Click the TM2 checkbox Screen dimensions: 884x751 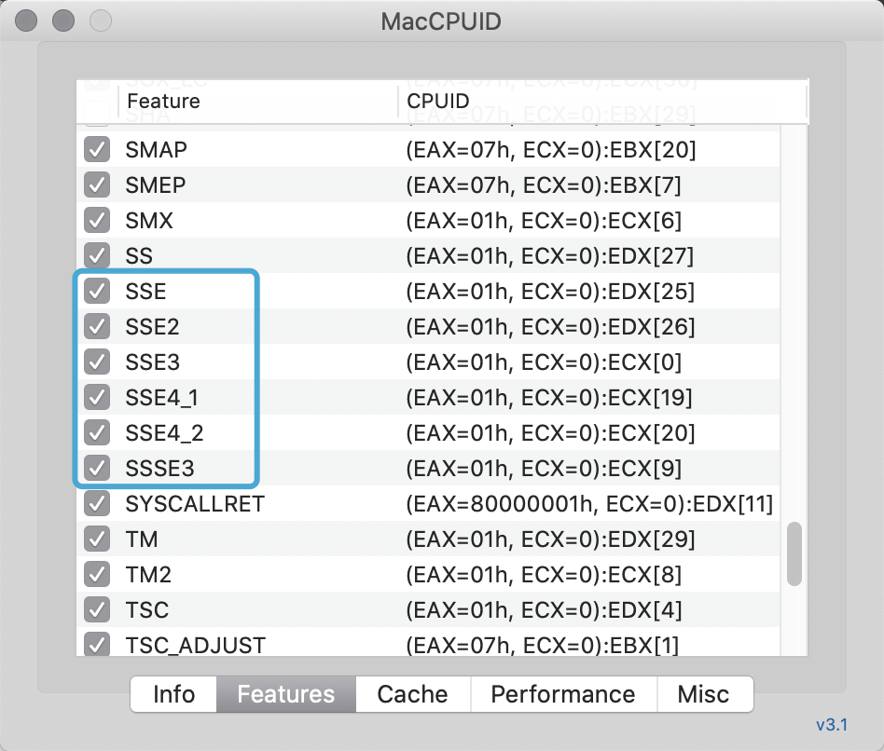(97, 575)
